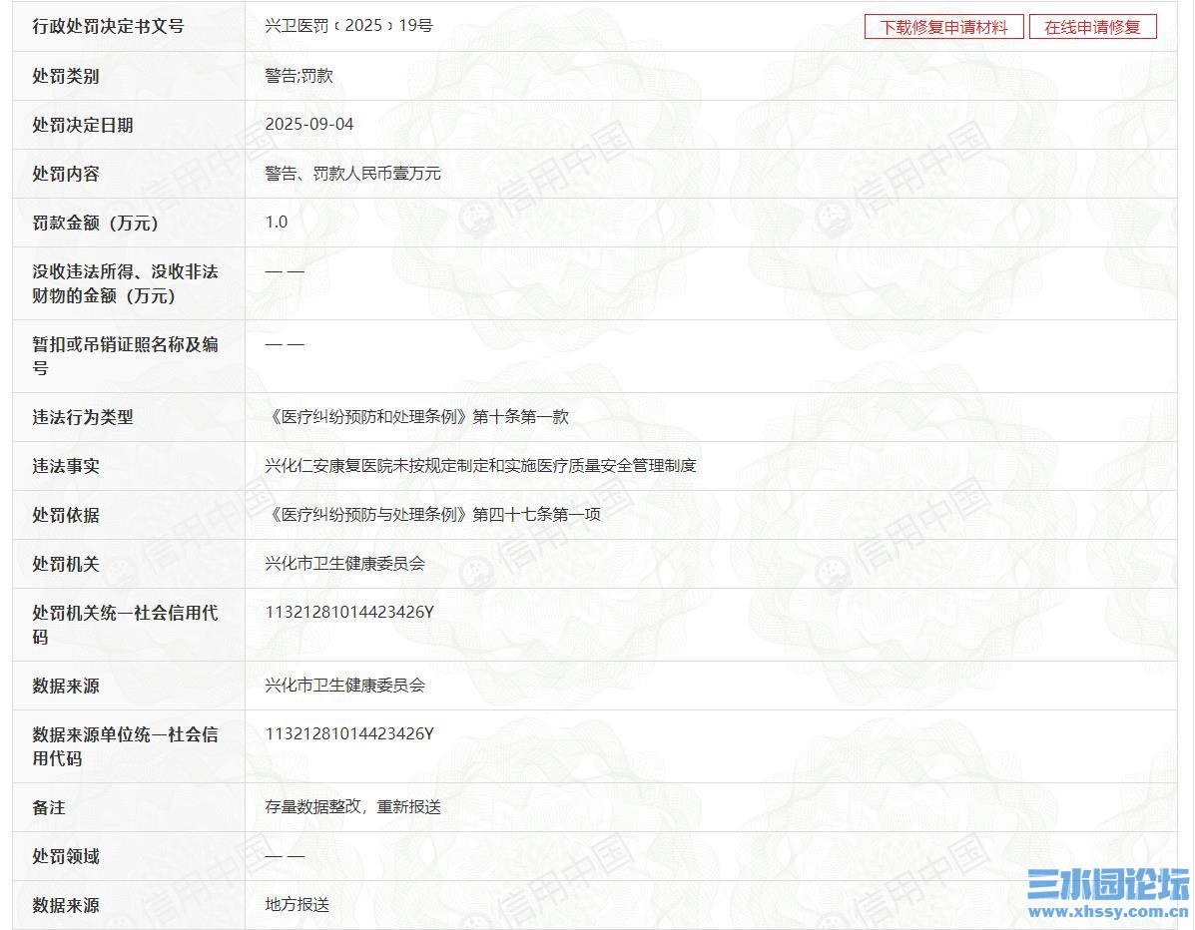Click the 处罚类别 label
Viewport: 1195px width, 930px height.
click(66, 76)
